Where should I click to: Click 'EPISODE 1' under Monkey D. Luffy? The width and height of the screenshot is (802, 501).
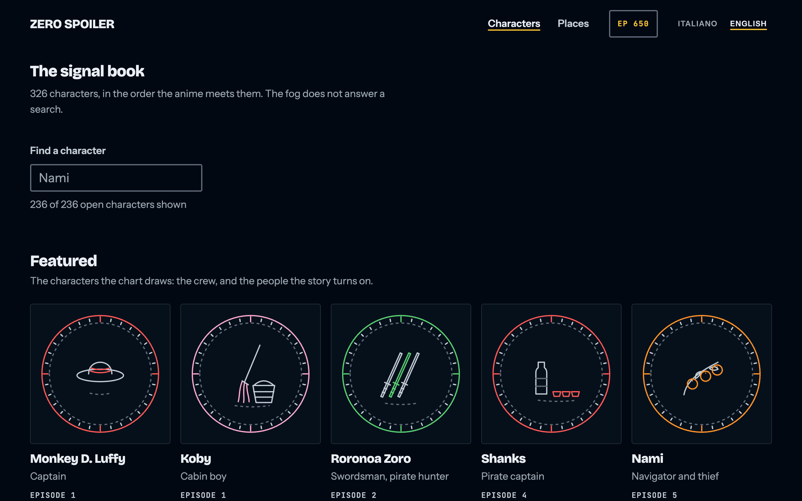tap(53, 495)
